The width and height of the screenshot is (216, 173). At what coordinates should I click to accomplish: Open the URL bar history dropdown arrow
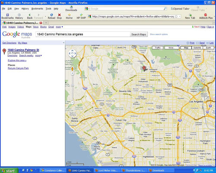[x=180, y=16]
